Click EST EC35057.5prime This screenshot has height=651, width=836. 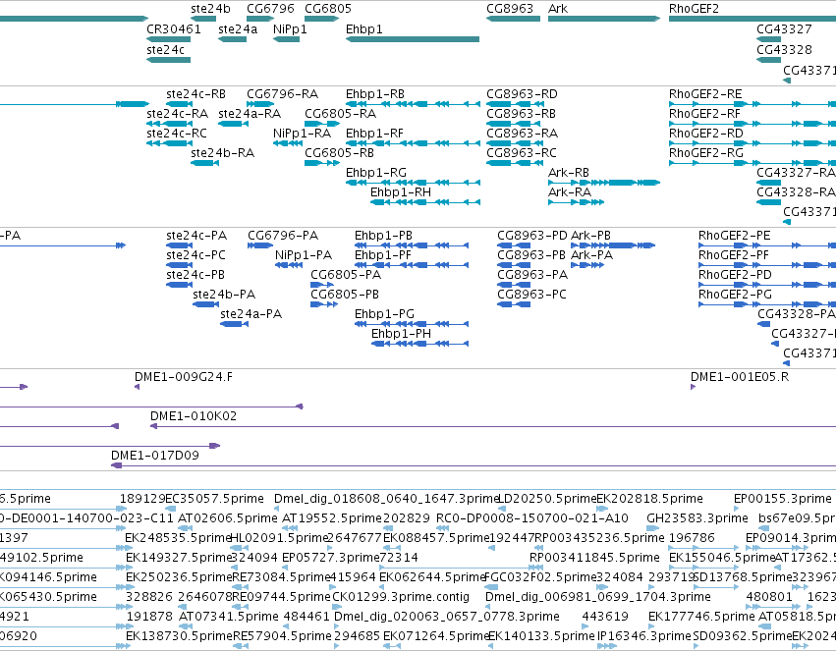[215, 499]
